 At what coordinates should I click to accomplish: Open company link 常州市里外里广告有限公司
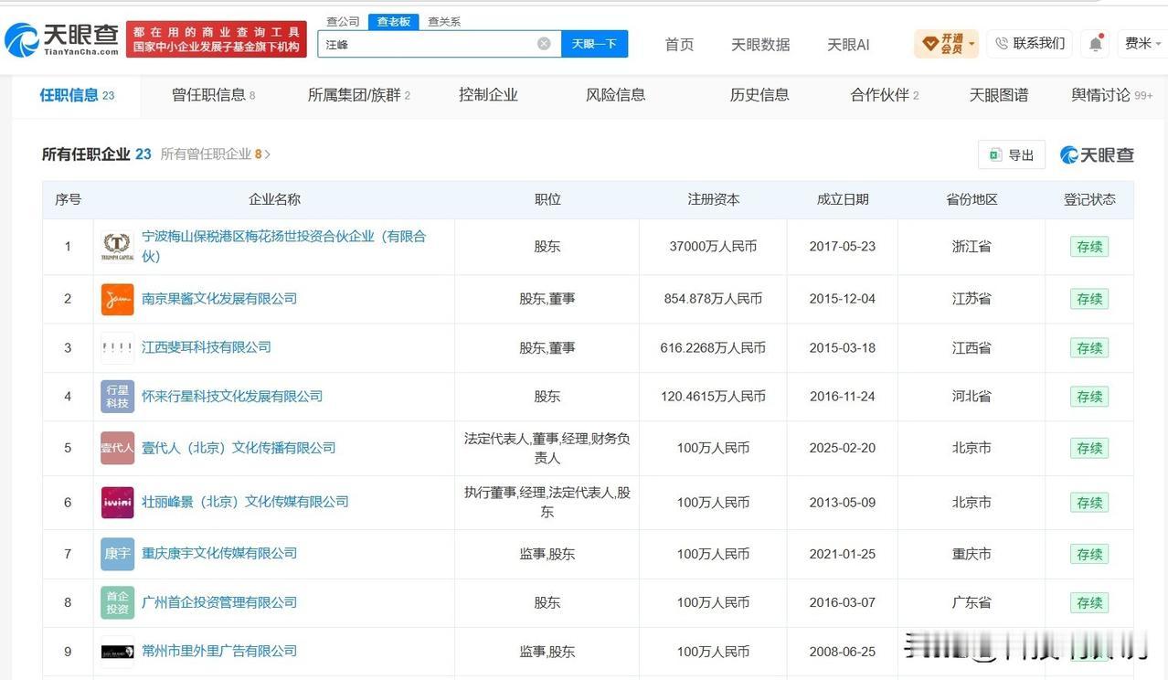(219, 651)
